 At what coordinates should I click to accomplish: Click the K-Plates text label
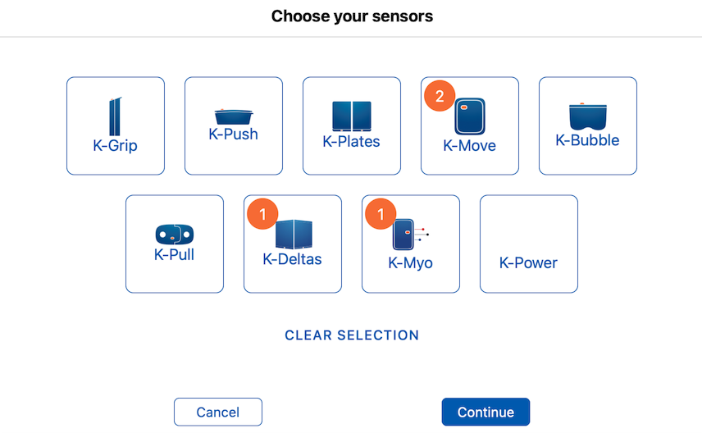(352, 142)
